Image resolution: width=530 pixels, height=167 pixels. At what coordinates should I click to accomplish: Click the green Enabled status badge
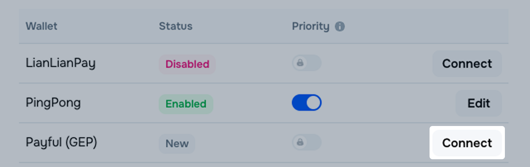tap(186, 104)
